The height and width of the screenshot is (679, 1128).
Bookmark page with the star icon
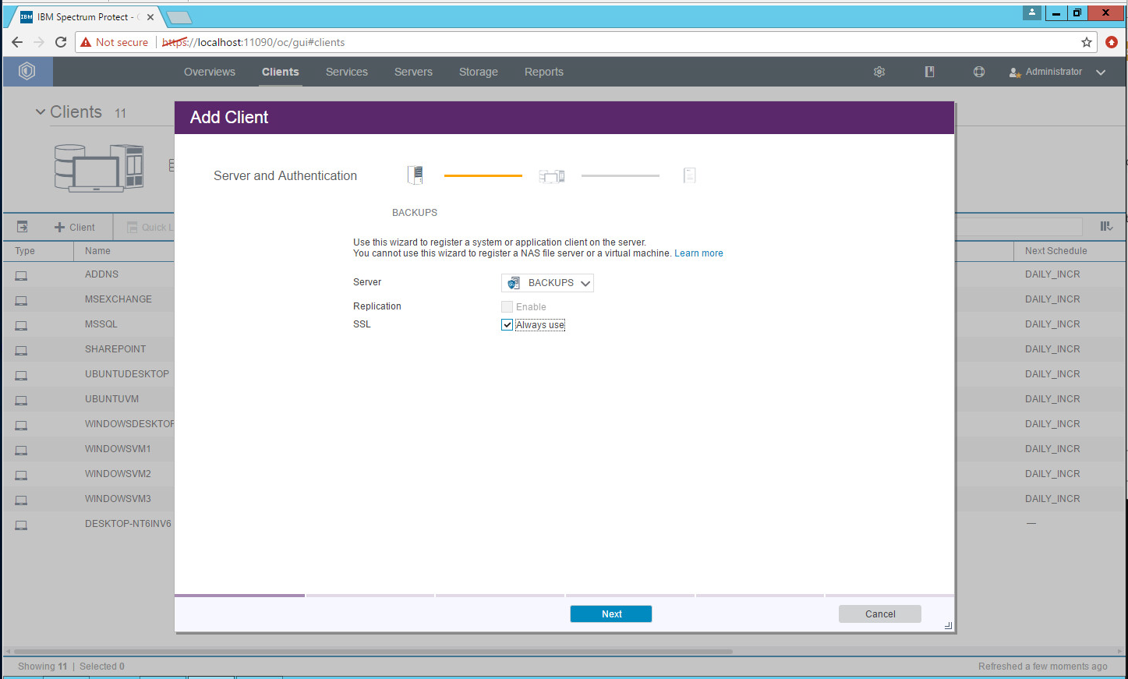1087,42
